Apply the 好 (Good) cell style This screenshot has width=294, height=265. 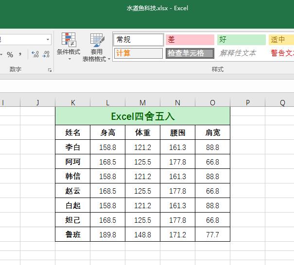[x=242, y=40]
